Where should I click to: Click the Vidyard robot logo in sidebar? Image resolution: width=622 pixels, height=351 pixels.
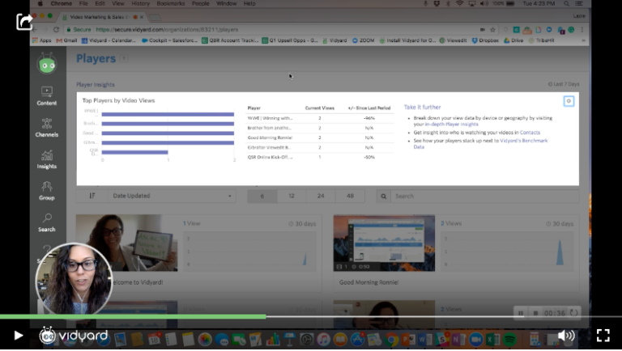pyautogui.click(x=47, y=64)
